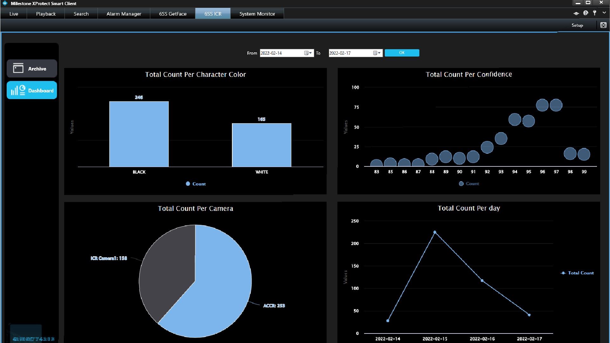Select the Dashboard sidebar button
Image resolution: width=610 pixels, height=343 pixels.
[32, 90]
